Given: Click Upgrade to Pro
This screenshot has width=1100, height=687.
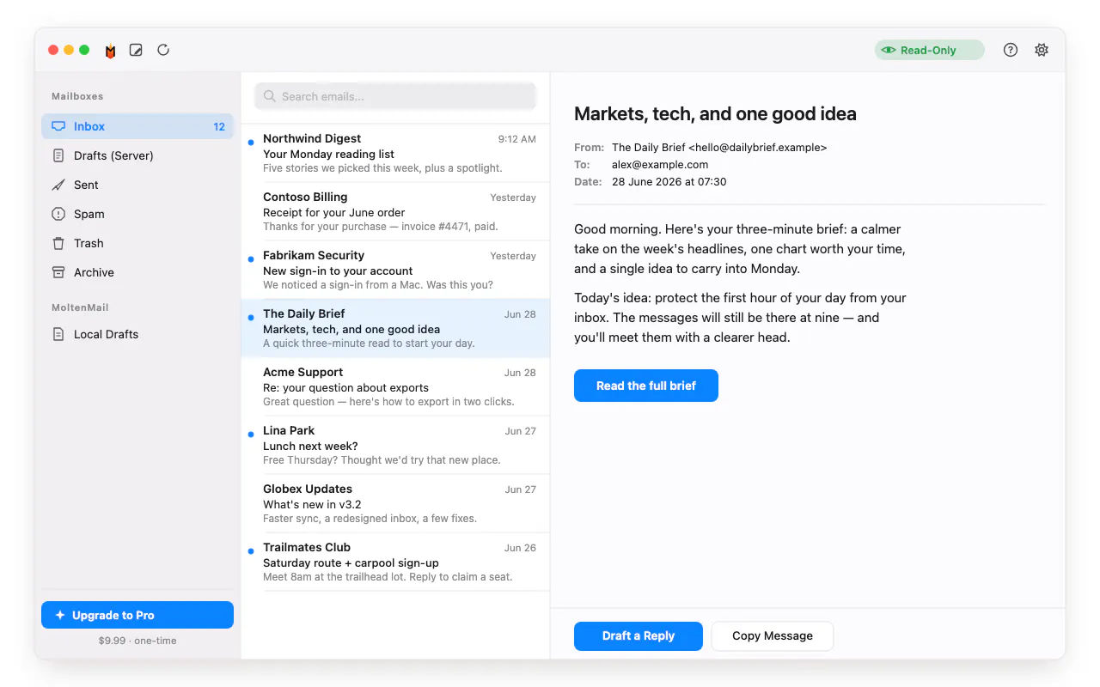Looking at the screenshot, I should [137, 615].
